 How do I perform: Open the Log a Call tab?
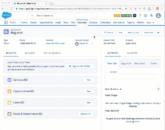pyautogui.click(x=126, y=63)
